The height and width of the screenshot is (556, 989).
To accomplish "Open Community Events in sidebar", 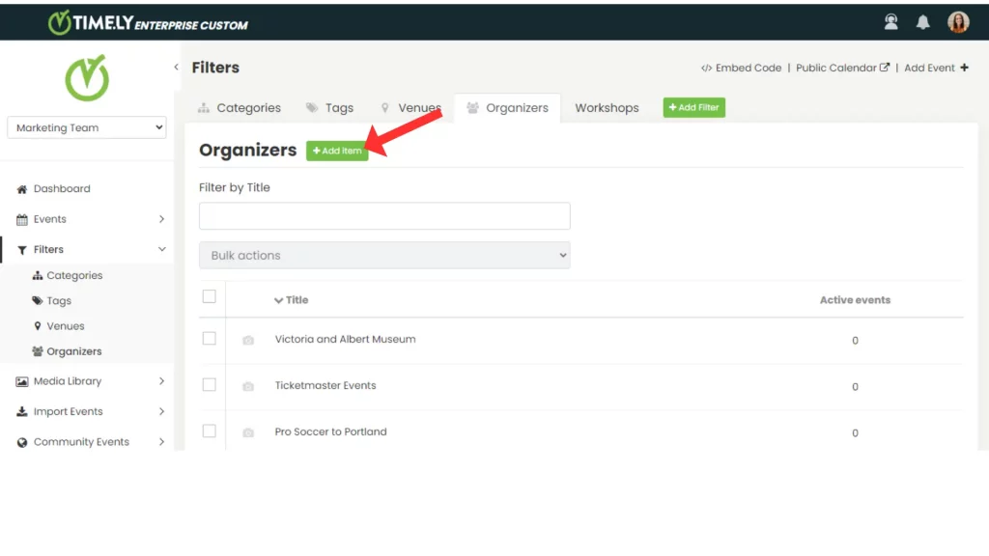I will point(81,442).
